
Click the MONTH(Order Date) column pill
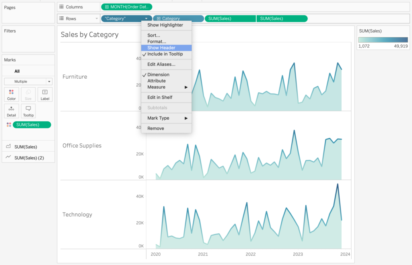pos(126,7)
